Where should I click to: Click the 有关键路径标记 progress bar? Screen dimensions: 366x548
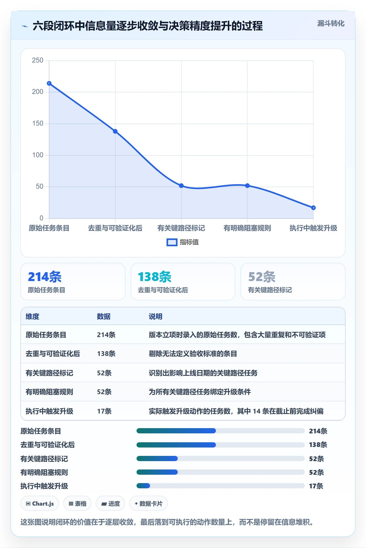(220, 458)
